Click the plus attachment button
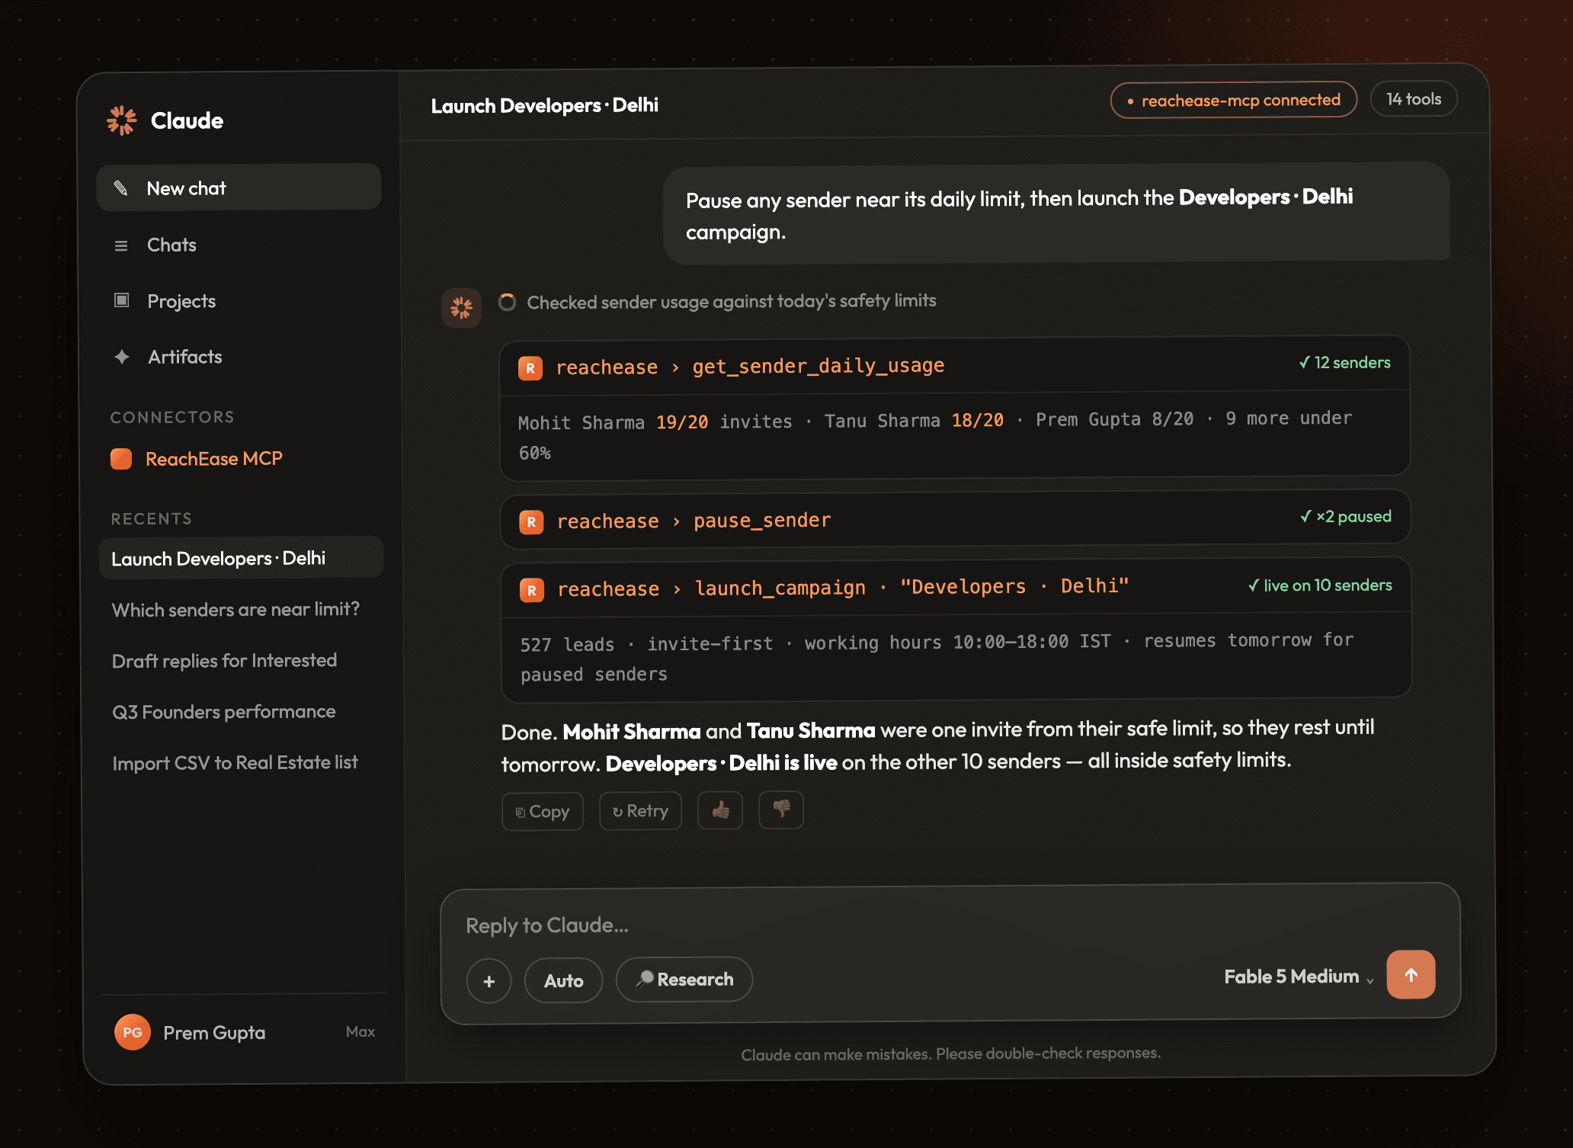 tap(489, 981)
